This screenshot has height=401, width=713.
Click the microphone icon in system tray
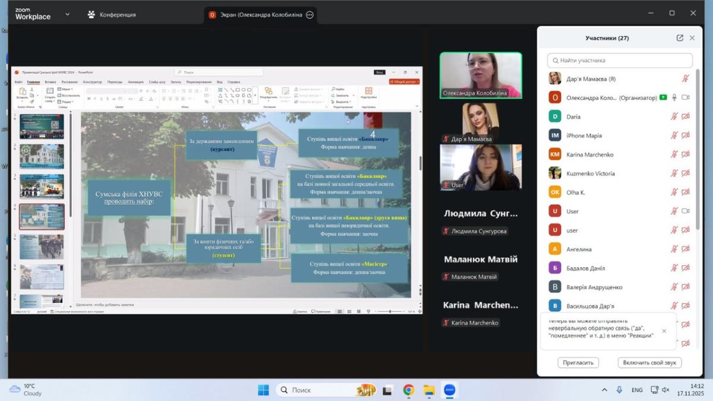tap(619, 390)
